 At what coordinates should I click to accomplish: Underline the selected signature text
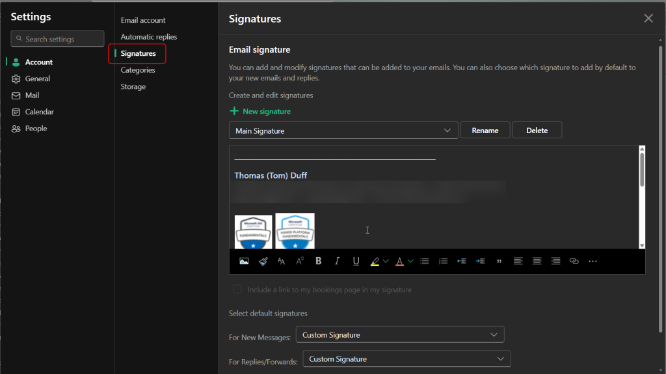356,261
